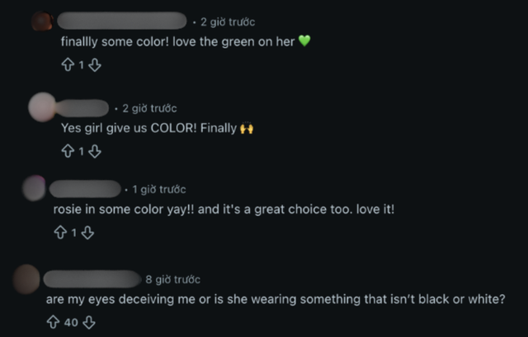Click the "8 giờ trước" timestamp
Screen dimensions: 528x337
(172, 279)
